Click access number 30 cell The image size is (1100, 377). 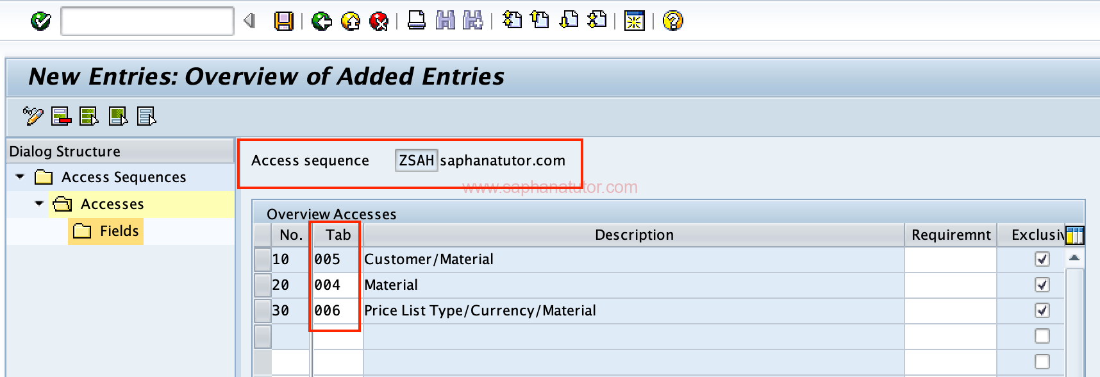(x=291, y=311)
